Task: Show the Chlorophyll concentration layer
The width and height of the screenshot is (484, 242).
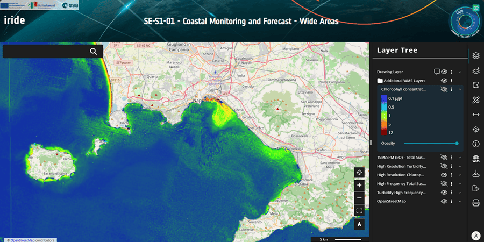Action: coord(444,89)
